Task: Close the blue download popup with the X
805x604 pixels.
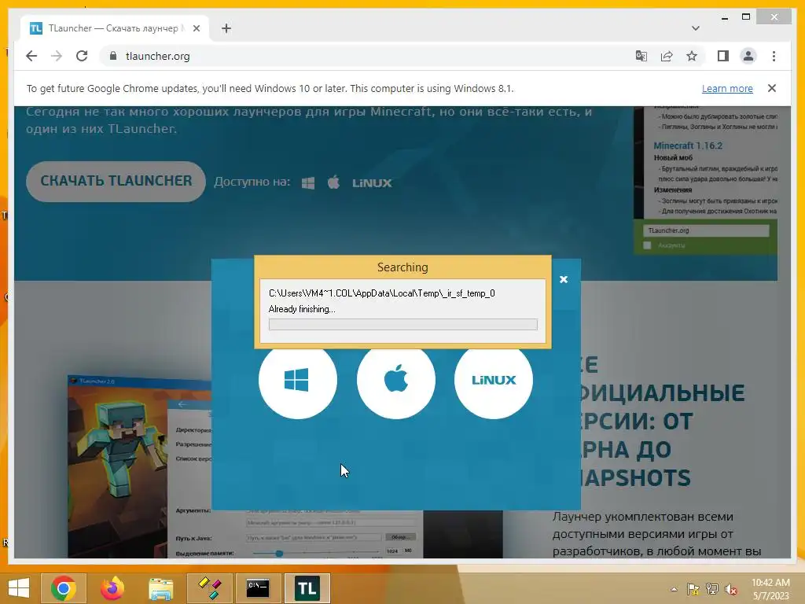Action: tap(563, 279)
